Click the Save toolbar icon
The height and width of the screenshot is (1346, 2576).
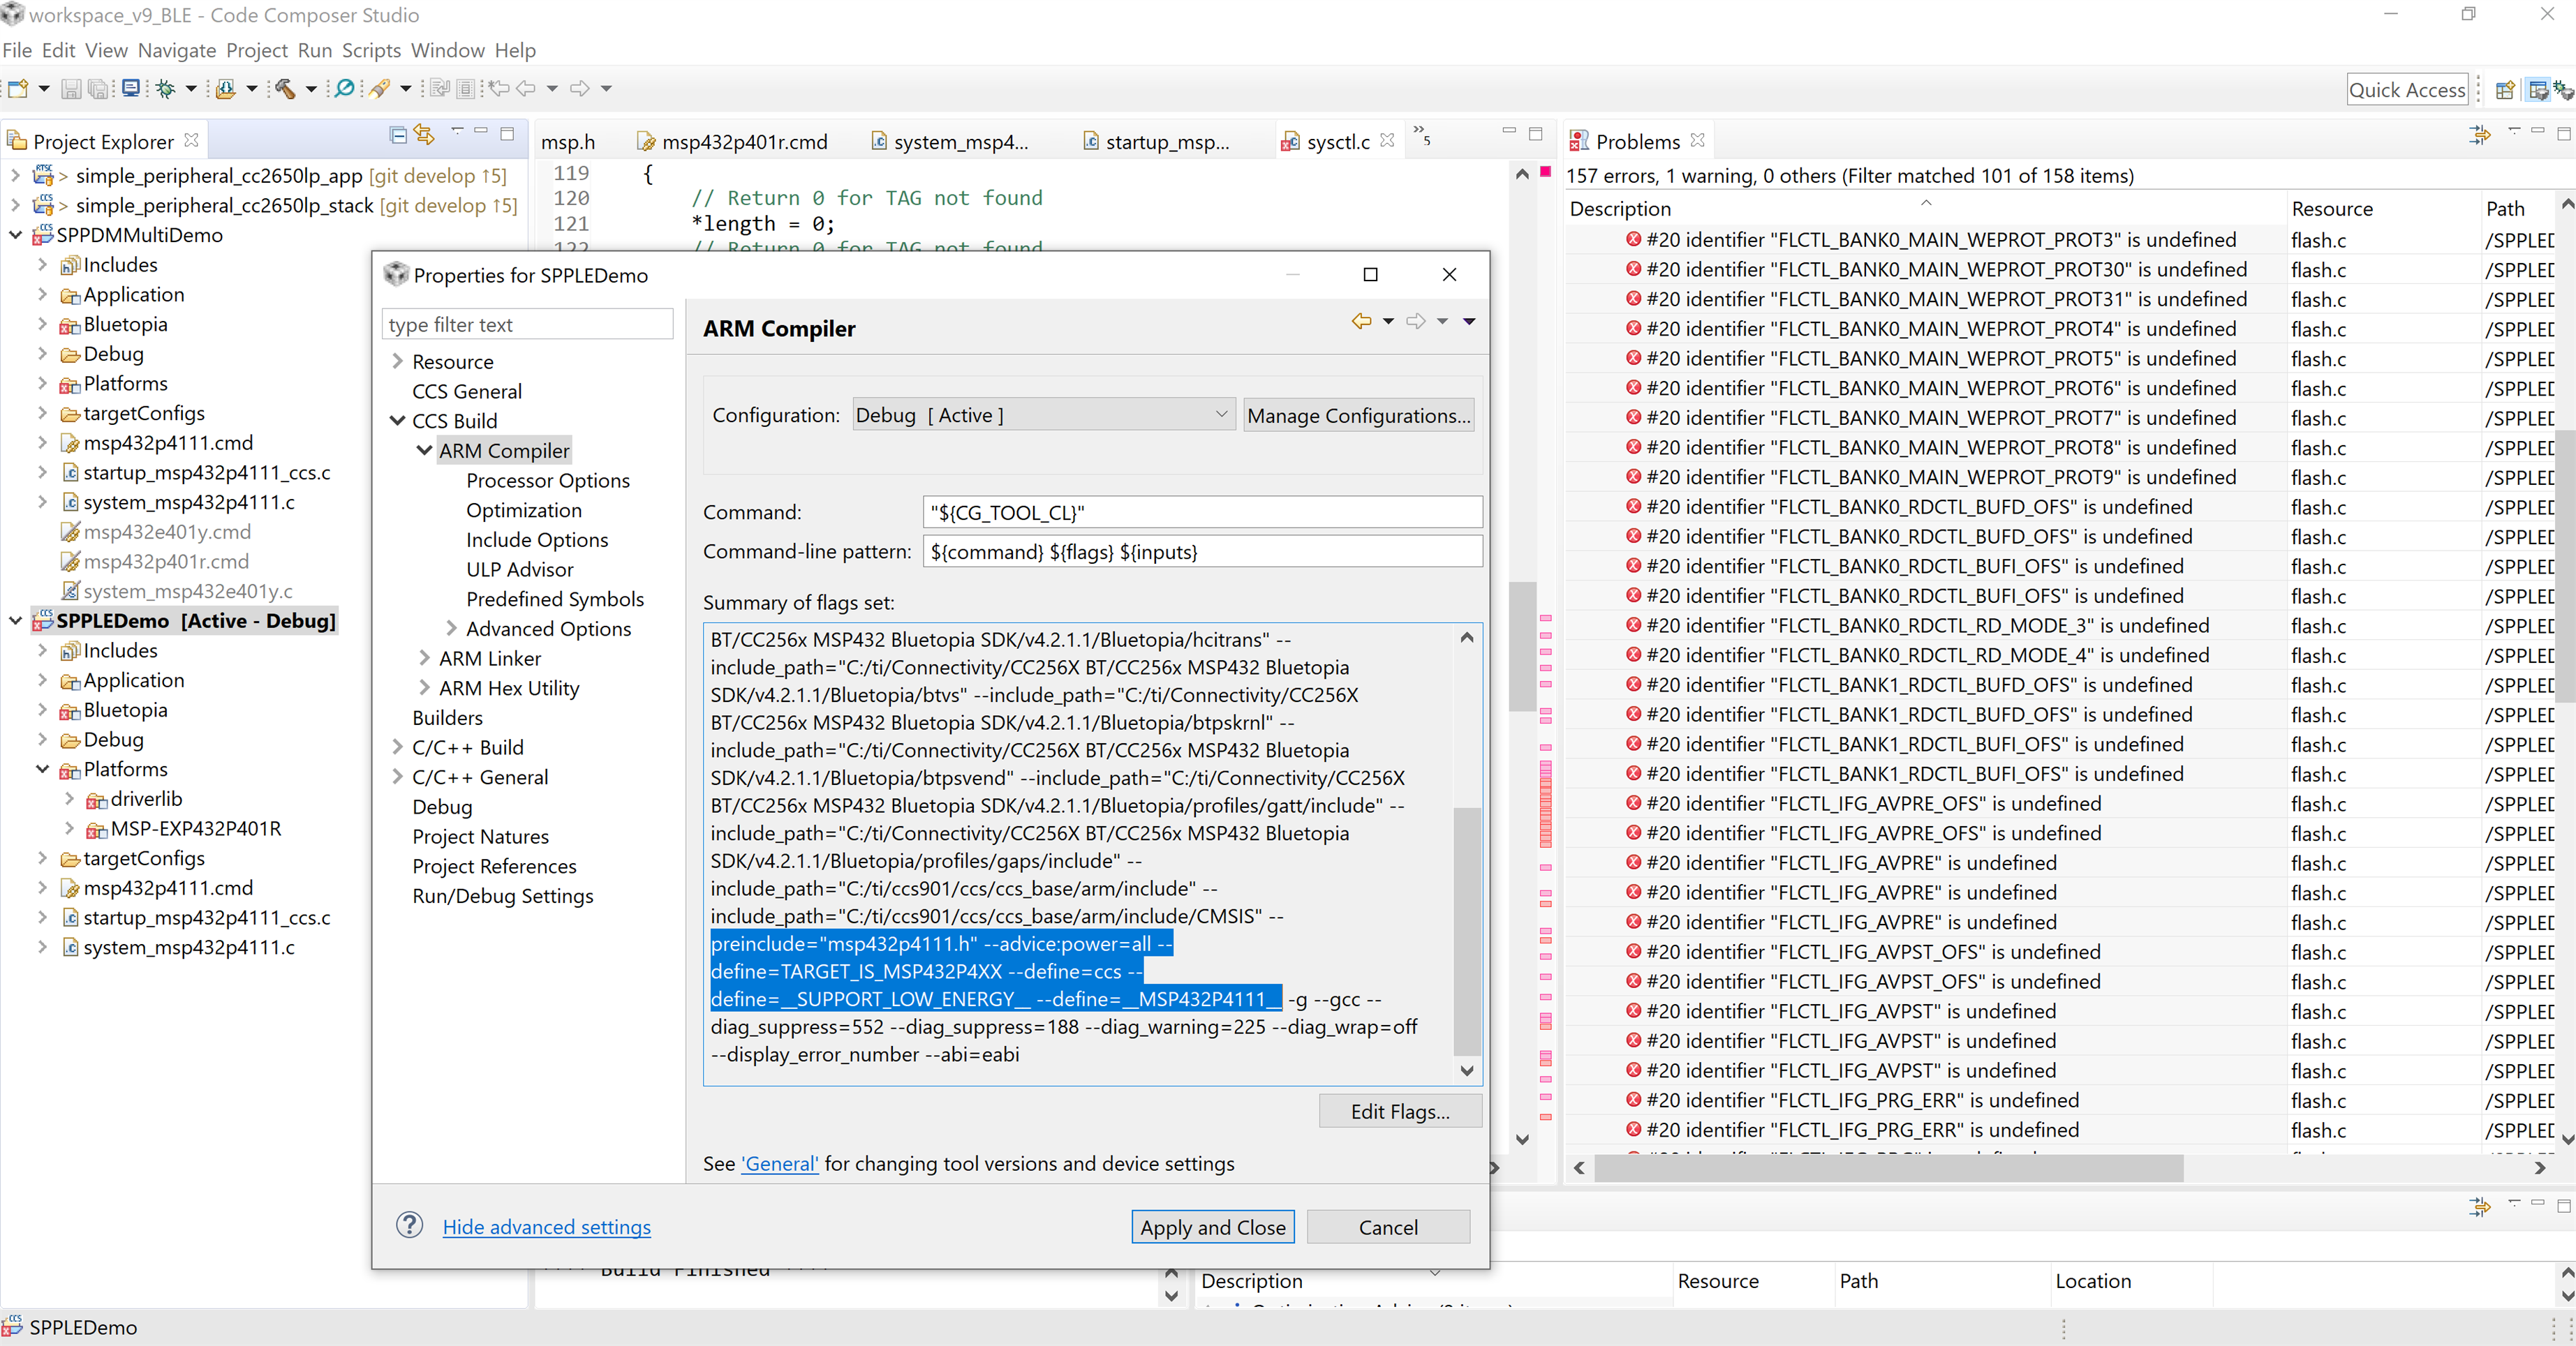(71, 89)
